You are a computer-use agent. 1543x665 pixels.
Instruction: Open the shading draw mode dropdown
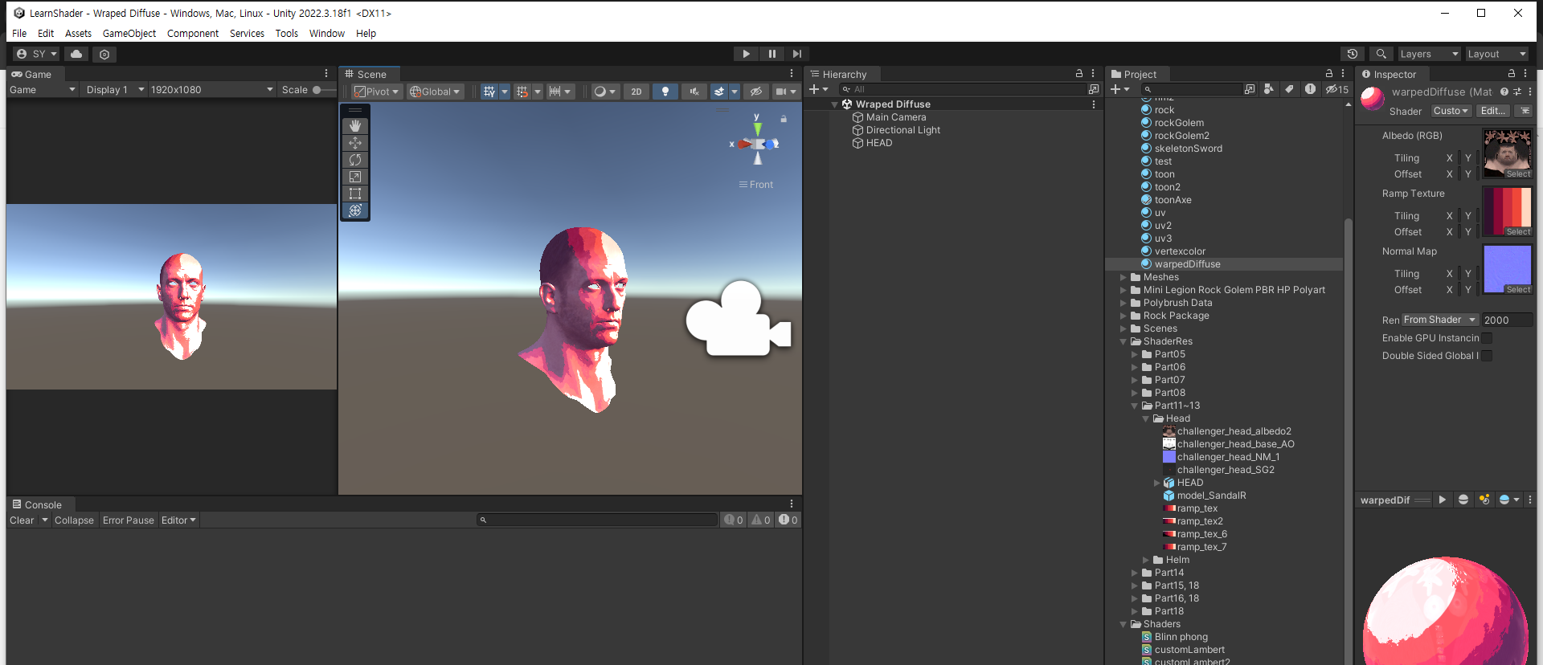[x=604, y=92]
